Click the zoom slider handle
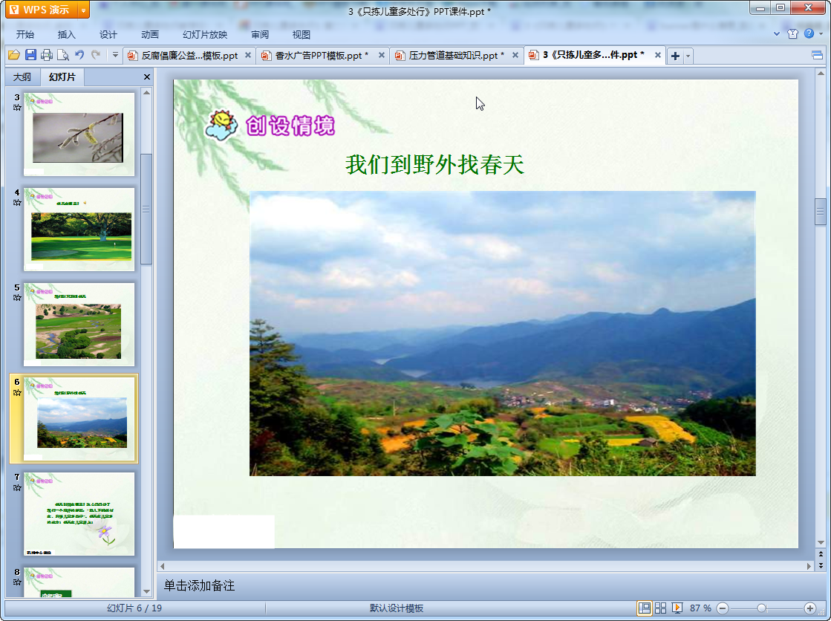The width and height of the screenshot is (831, 621). (762, 608)
